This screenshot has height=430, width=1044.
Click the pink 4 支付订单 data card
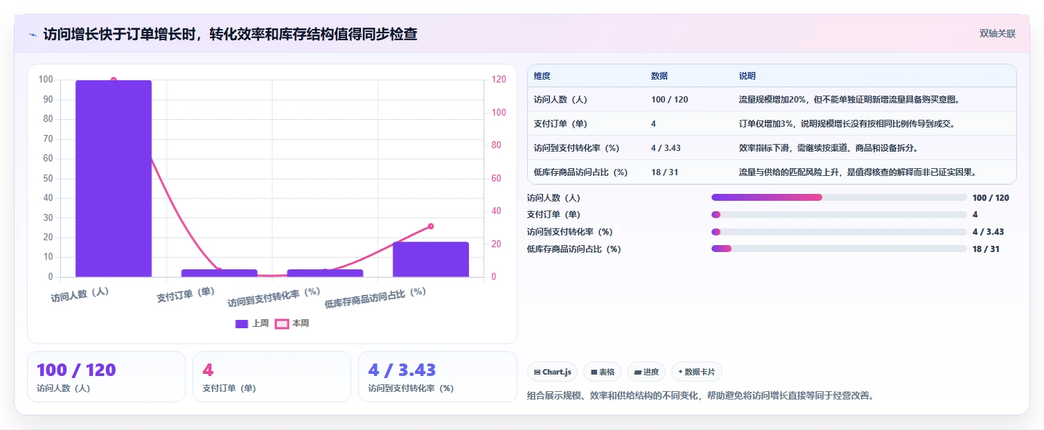point(272,377)
